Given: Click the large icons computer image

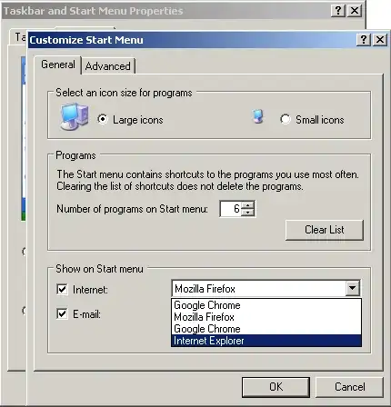Looking at the screenshot, I should (x=75, y=117).
